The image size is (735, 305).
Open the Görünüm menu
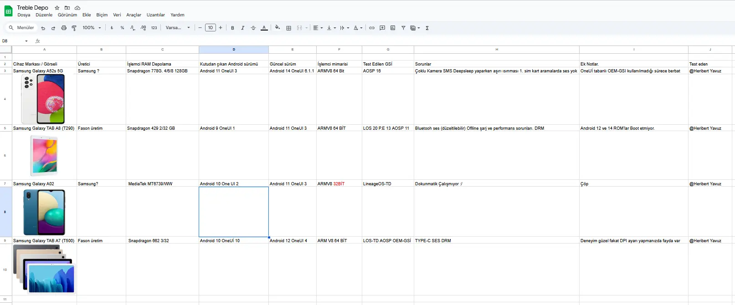(x=67, y=15)
